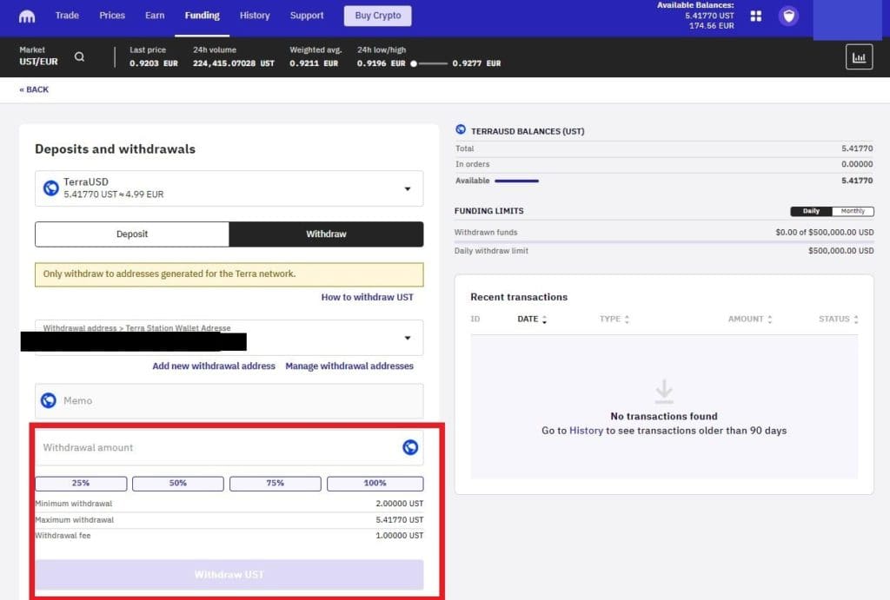Click Maximum withdrawal value 5.41770 UST
890x600 pixels.
[399, 519]
